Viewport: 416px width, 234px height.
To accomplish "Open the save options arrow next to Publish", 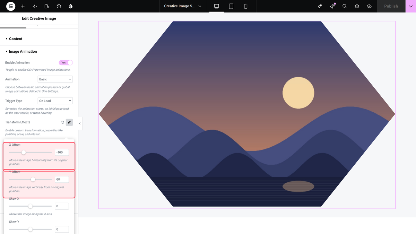I will click(x=411, y=6).
